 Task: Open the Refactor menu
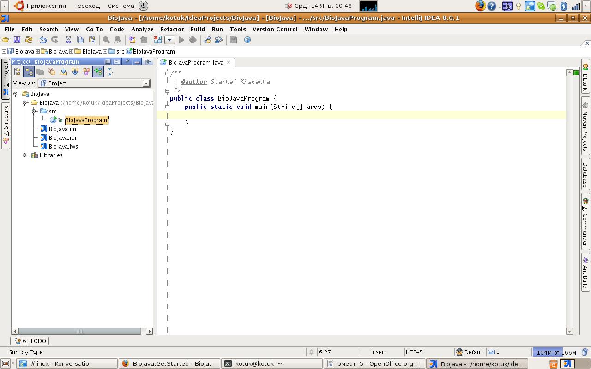point(172,29)
